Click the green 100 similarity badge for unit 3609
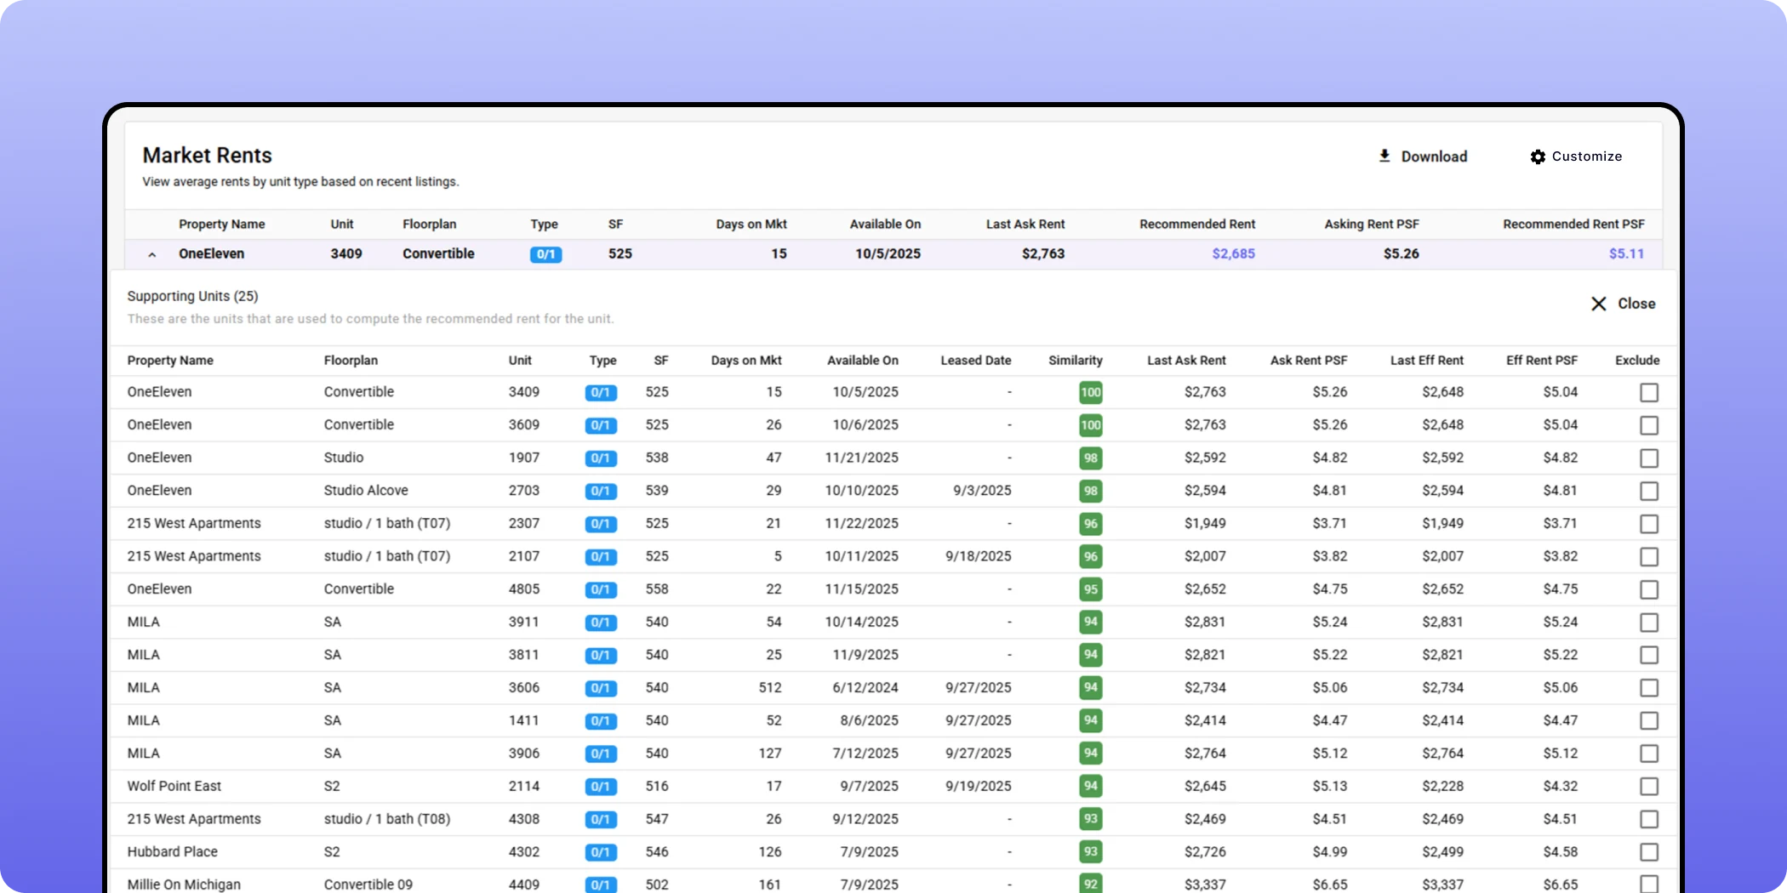This screenshot has height=893, width=1787. (1090, 425)
